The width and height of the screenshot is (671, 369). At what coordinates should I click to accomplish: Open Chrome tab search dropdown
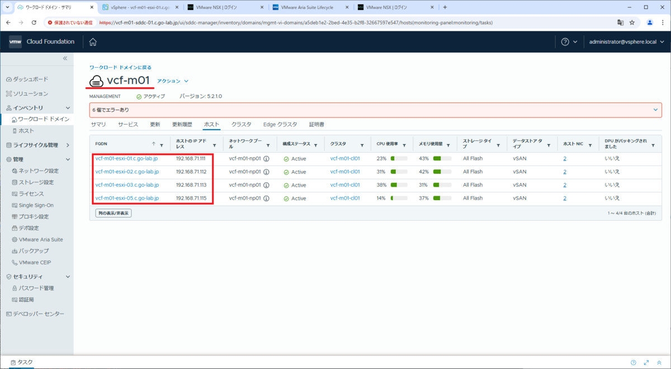[7, 7]
